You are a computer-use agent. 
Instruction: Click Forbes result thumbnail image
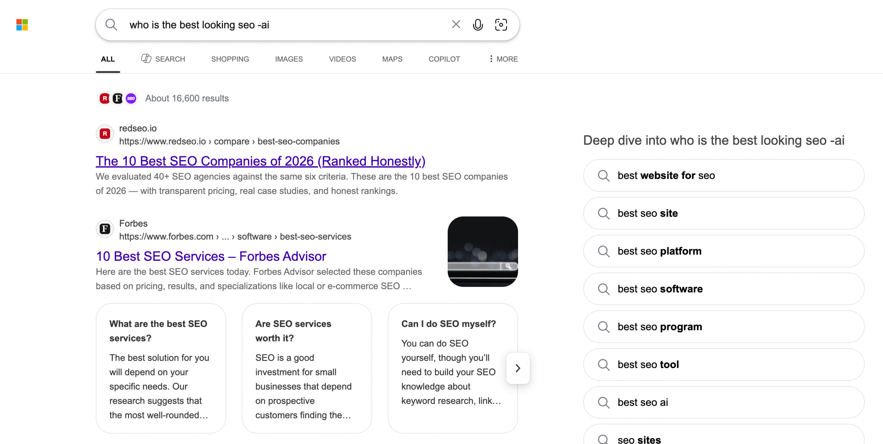click(x=483, y=251)
